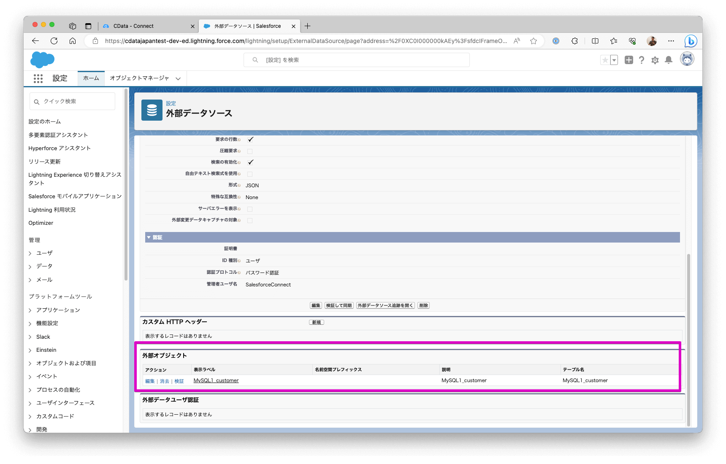This screenshot has width=726, height=464.
Task: Click the 検証して同期 button
Action: 339,305
